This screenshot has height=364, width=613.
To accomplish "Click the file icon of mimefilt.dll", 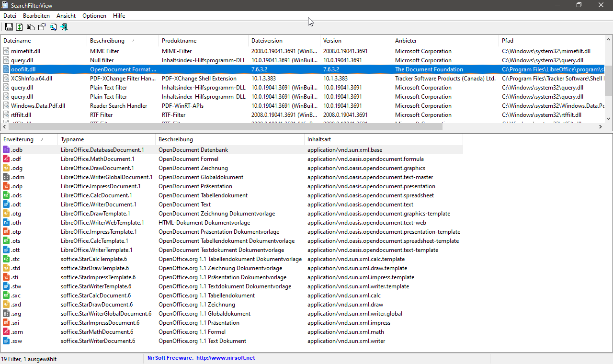I will [6, 51].
